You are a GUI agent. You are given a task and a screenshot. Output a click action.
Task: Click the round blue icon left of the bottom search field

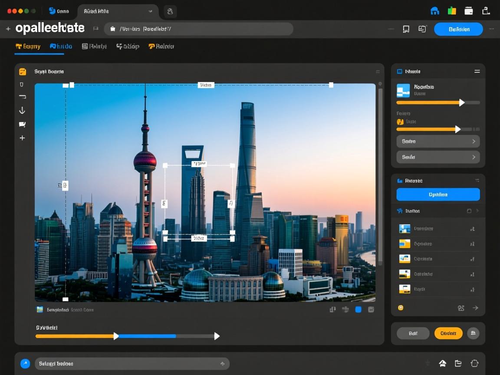[x=25, y=364]
